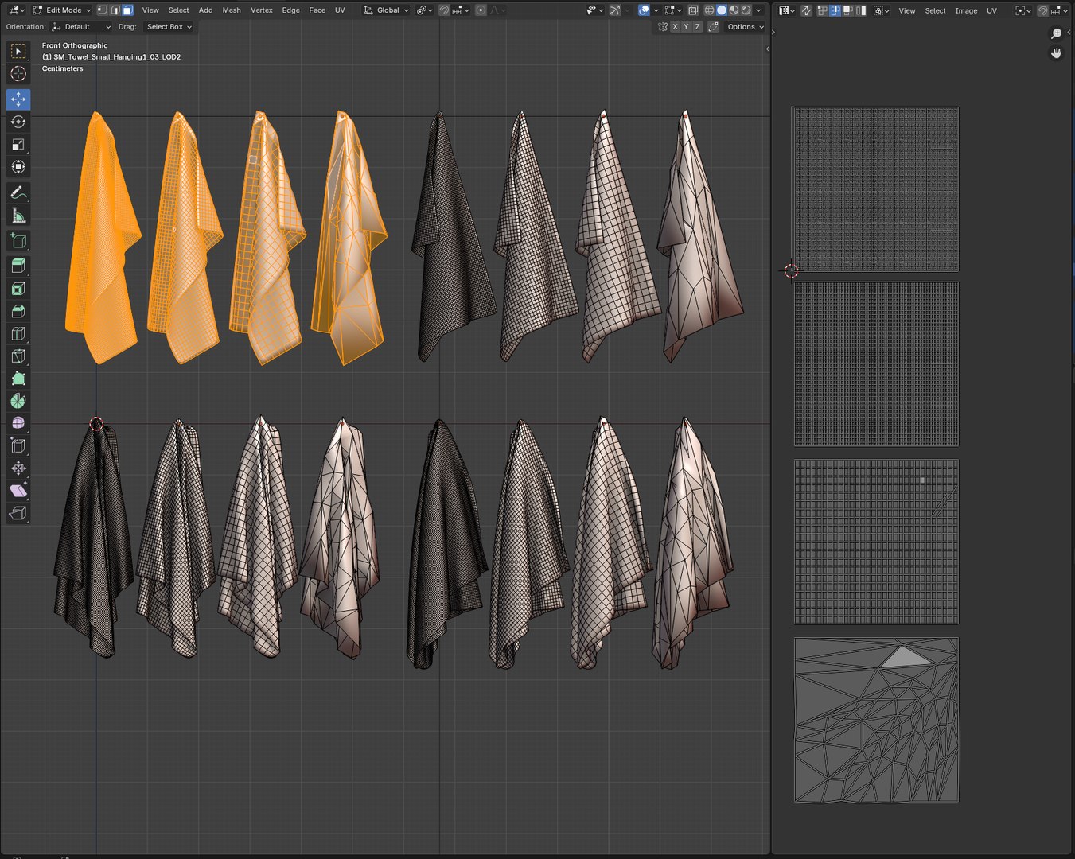Screen dimensions: 1075x859
Task: Open the Vertex menu
Action: pyautogui.click(x=262, y=10)
